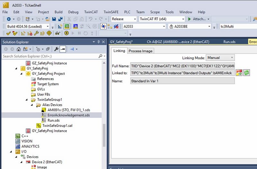Click the Attach button
The image size is (257, 169).
point(199,19)
